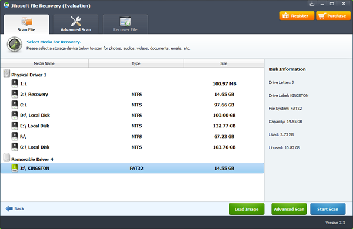353x229 pixels.
Task: Click the Jihosoft app logo in the title bar
Action: 6,5
